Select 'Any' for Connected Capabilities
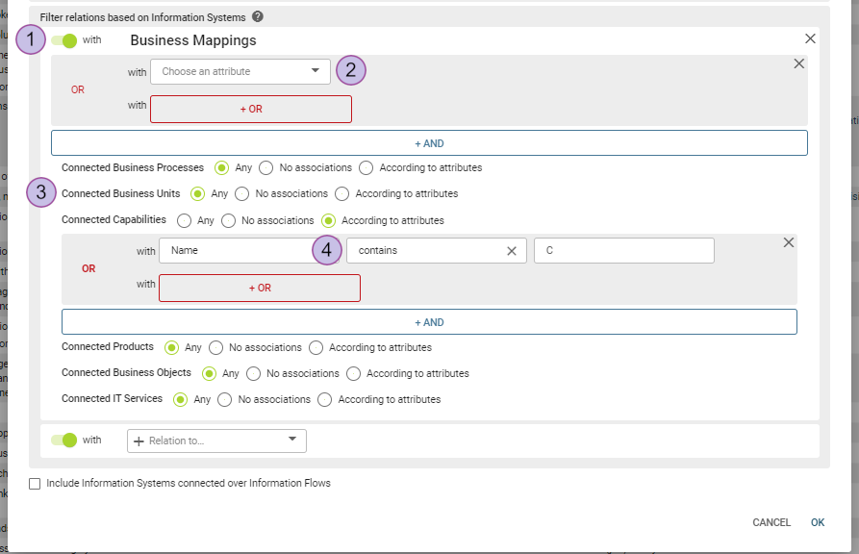859x554 pixels. pos(184,221)
